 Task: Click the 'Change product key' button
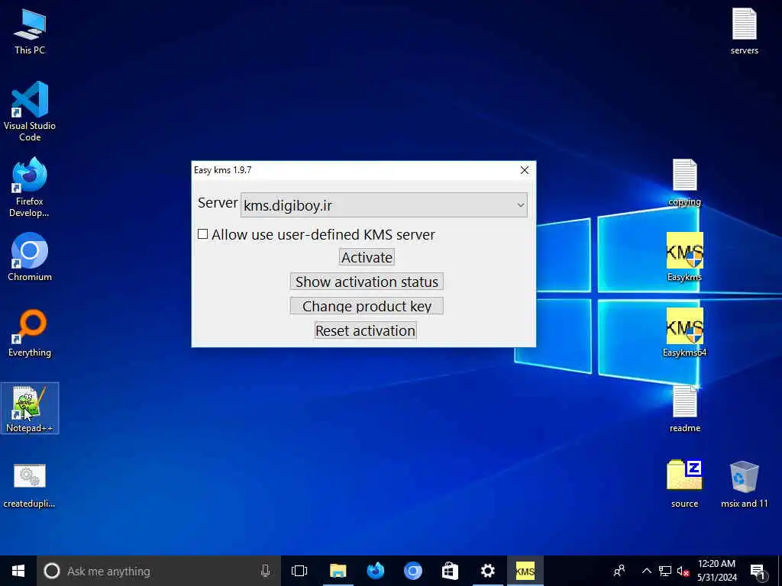[367, 306]
